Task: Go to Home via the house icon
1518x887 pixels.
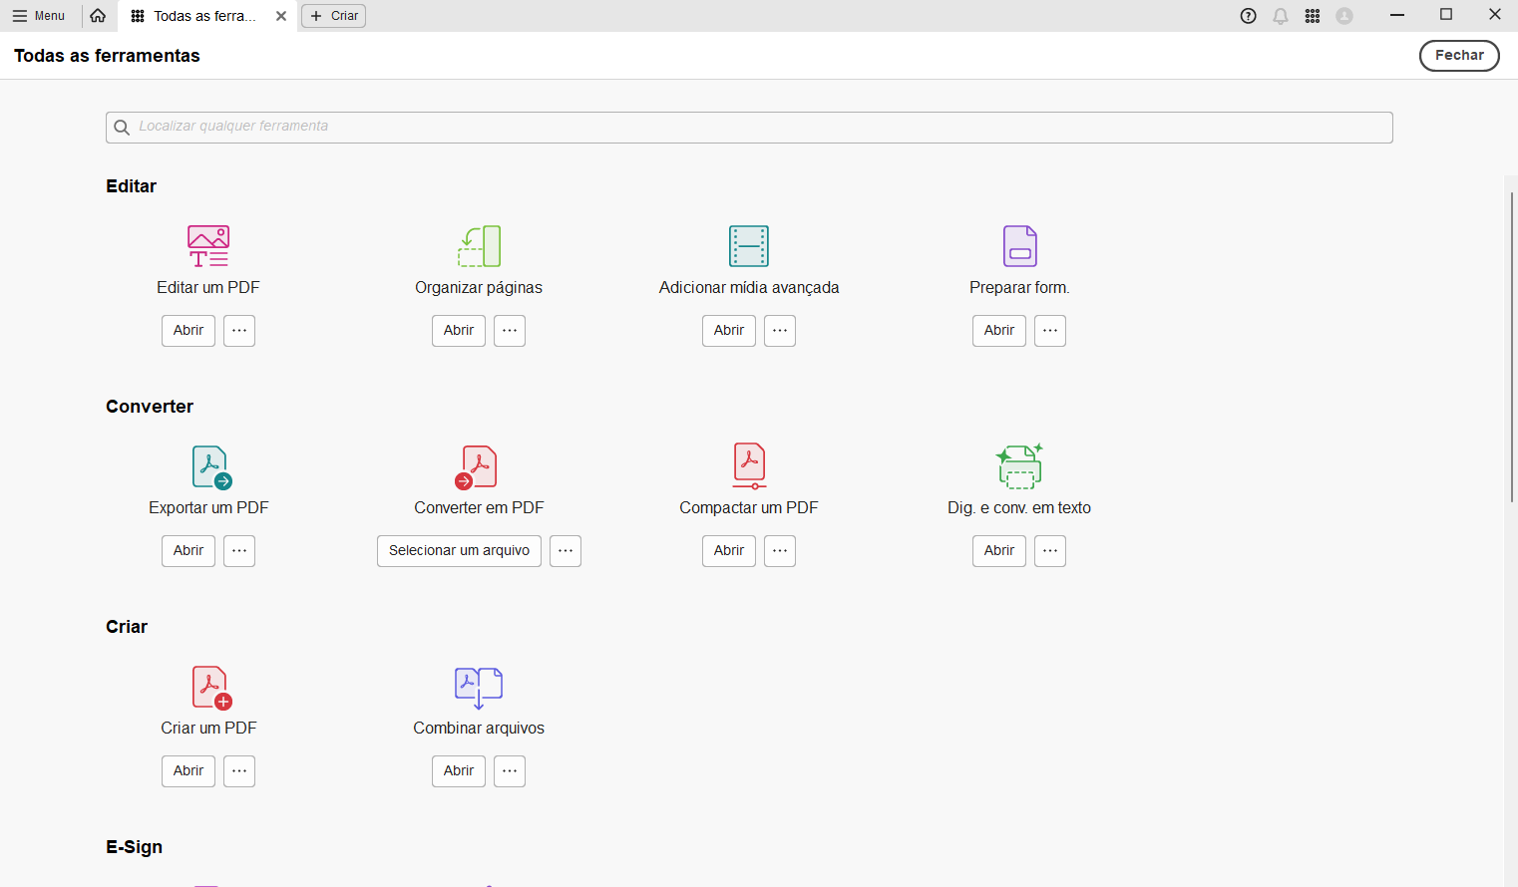Action: (98, 16)
